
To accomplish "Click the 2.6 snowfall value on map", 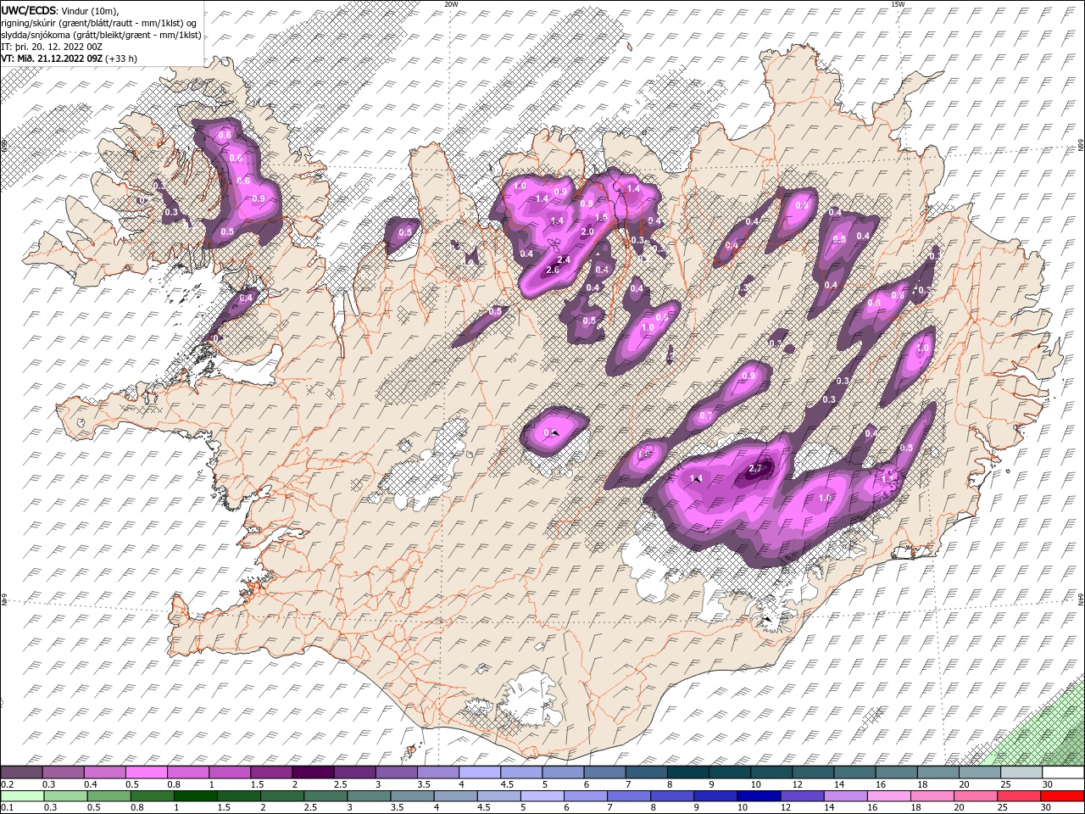I will click(553, 270).
